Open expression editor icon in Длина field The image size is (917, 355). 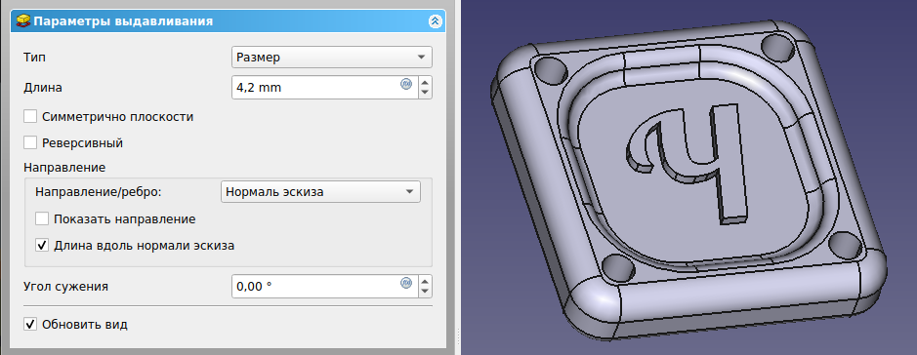click(406, 84)
